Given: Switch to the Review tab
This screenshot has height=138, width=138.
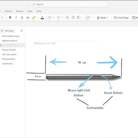Looking at the screenshot, I should 20,11.
